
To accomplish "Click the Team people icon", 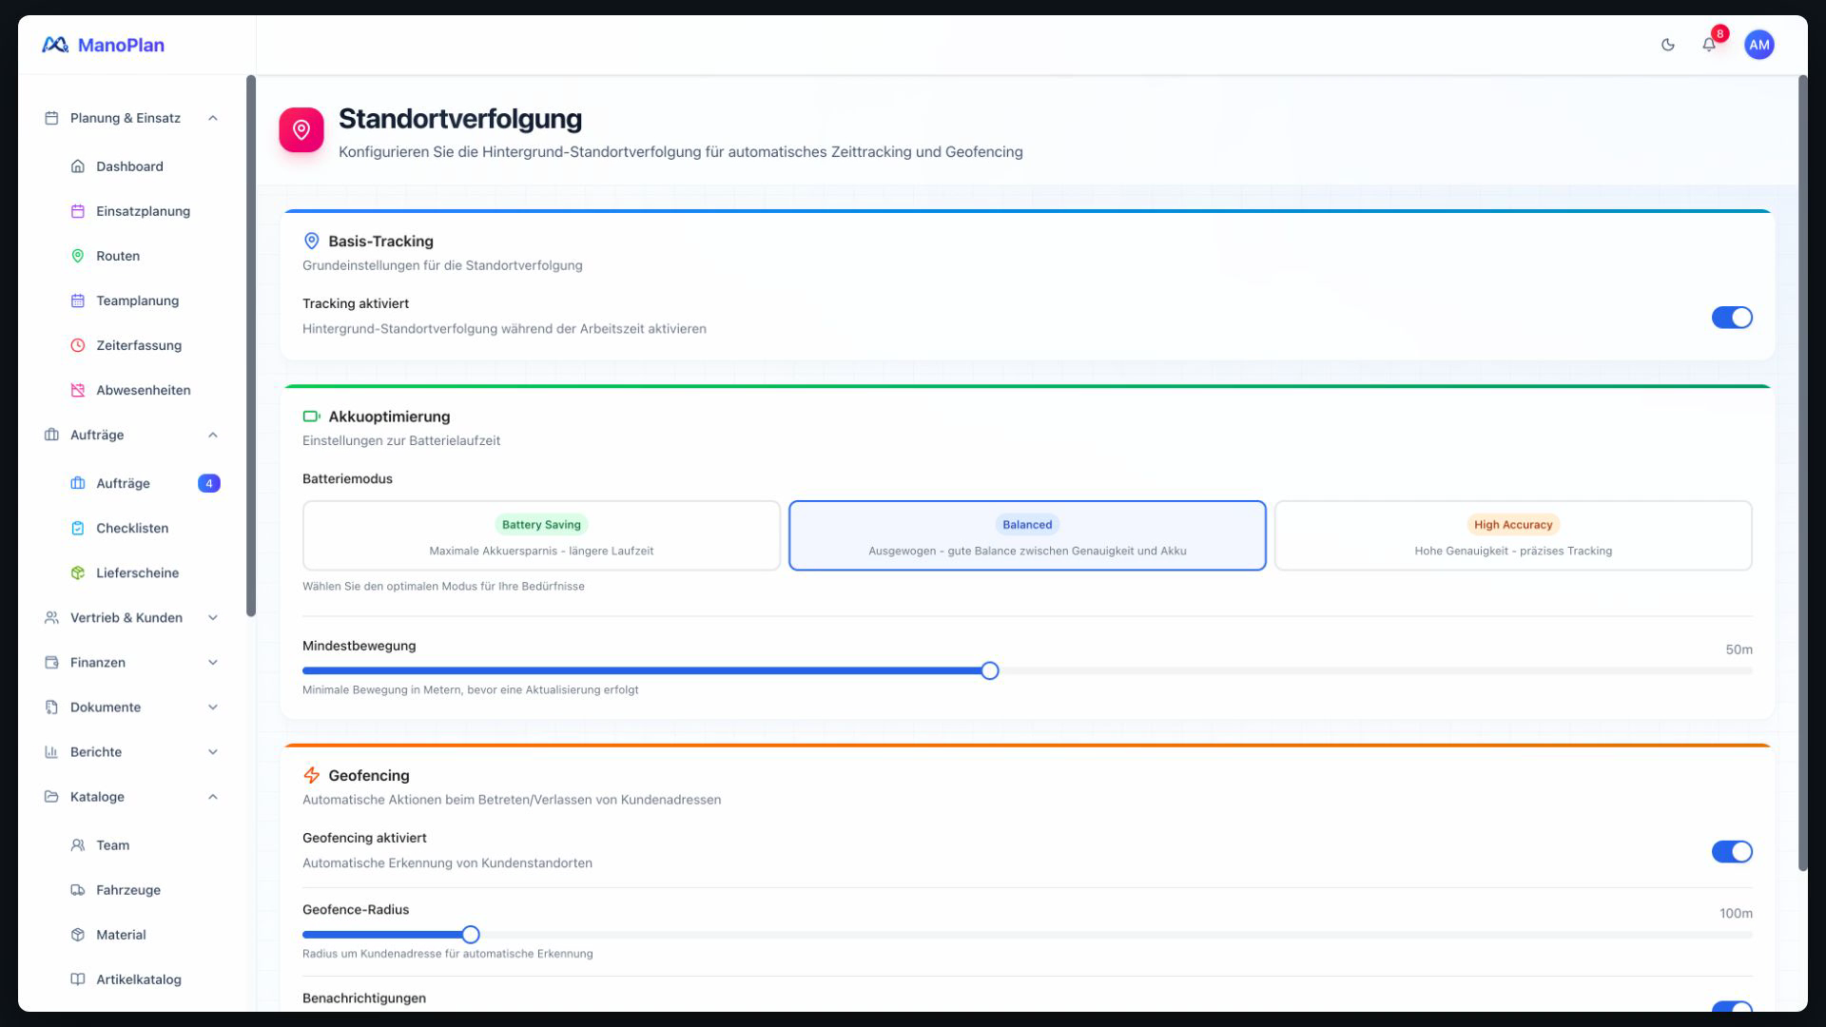I will click(x=78, y=845).
